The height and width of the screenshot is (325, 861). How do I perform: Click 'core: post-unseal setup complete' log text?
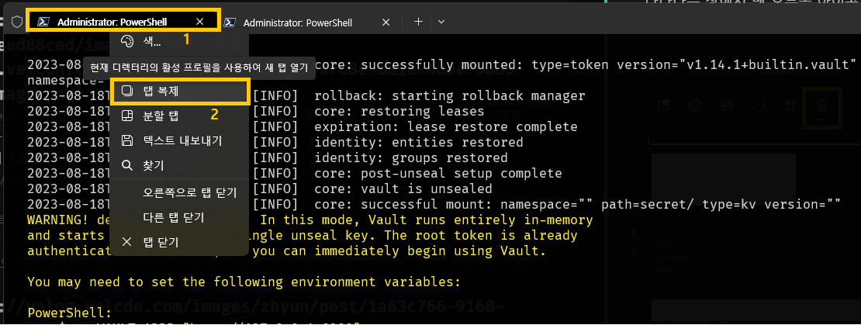click(437, 173)
